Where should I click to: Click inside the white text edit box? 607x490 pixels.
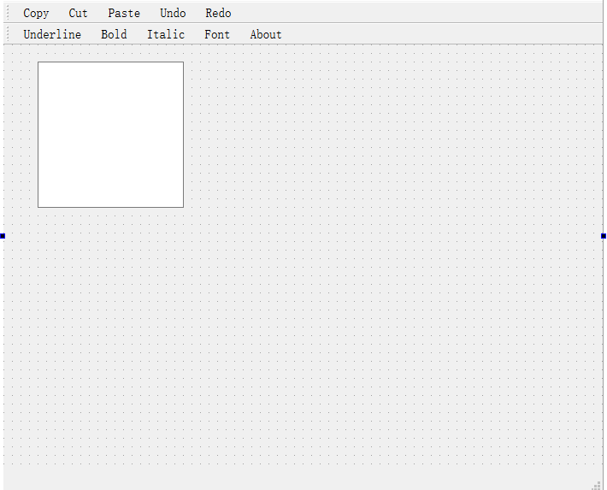111,134
